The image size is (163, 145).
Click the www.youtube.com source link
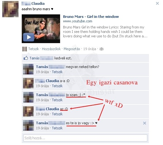tap(78, 21)
